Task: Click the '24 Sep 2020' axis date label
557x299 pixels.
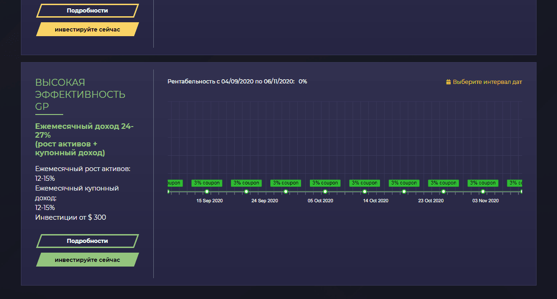Action: [x=265, y=201]
